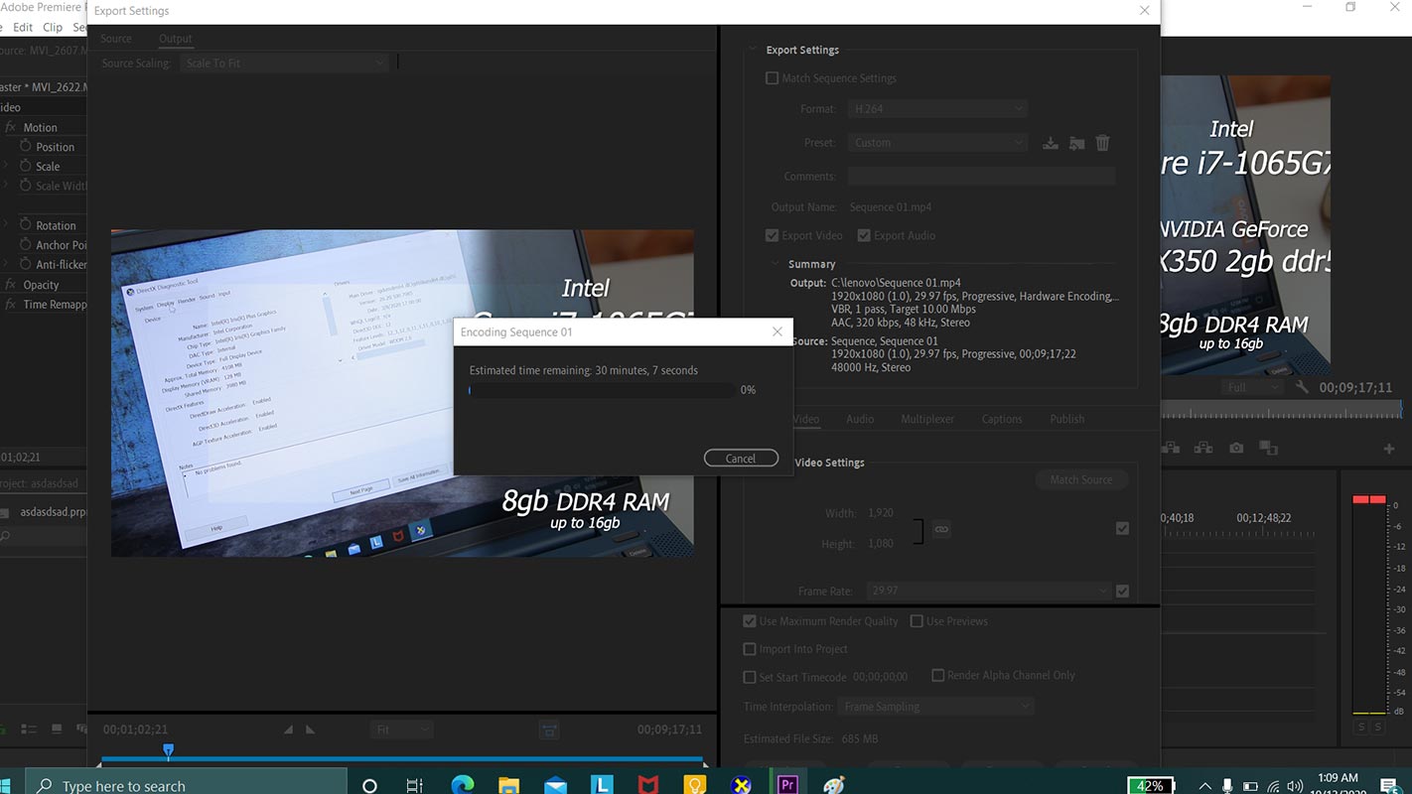
Task: Toggle Anti-flicker stopwatch icon
Action: [x=26, y=264]
